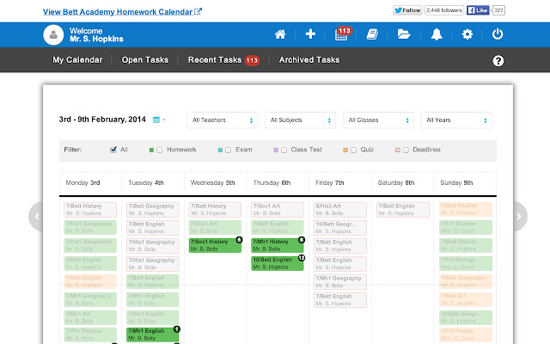Switch to Open Tasks tab
The height and width of the screenshot is (344, 550).
coord(145,60)
